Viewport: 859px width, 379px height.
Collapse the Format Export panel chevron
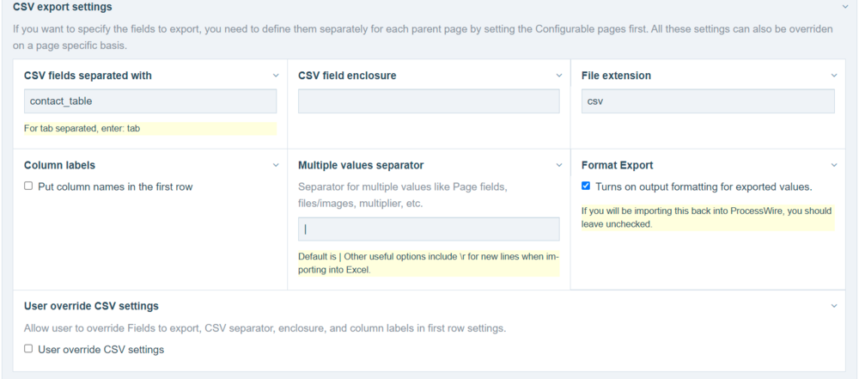(834, 165)
